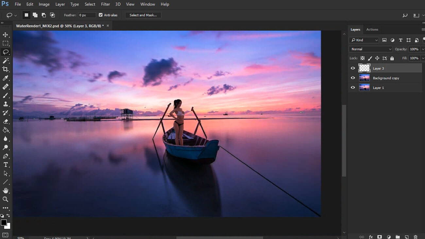Viewport: 425px width, 239px height.
Task: Select the Hand tool
Action: pyautogui.click(x=6, y=191)
